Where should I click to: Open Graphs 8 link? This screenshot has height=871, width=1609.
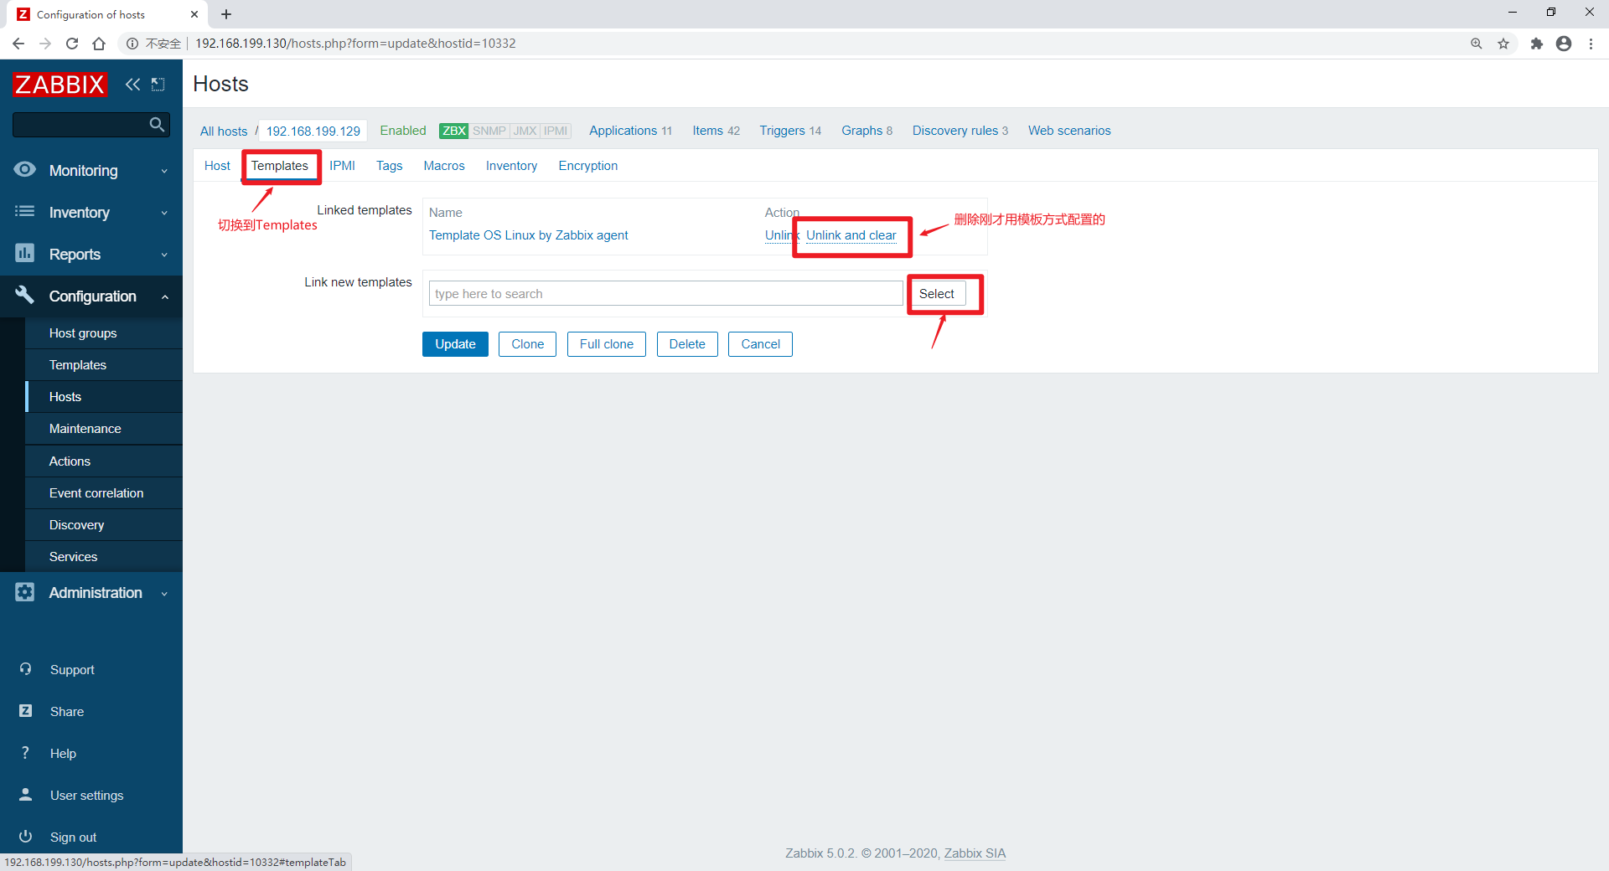click(x=867, y=131)
